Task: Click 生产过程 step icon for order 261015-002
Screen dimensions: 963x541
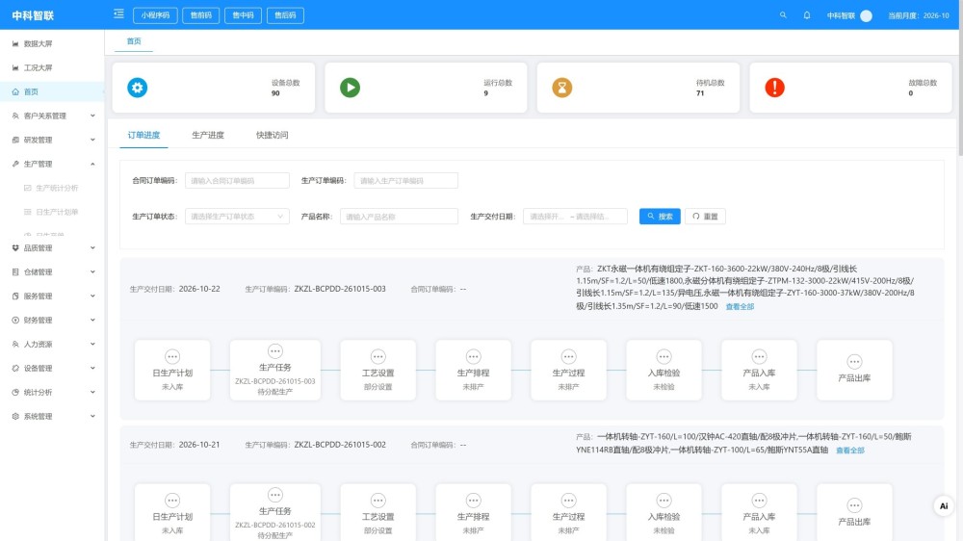Action: pyautogui.click(x=569, y=501)
